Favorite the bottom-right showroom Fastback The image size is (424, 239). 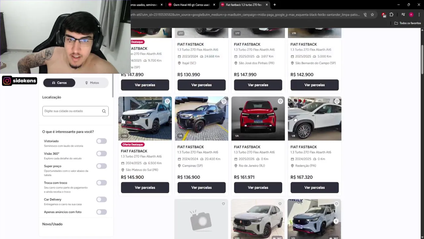[x=336, y=204]
